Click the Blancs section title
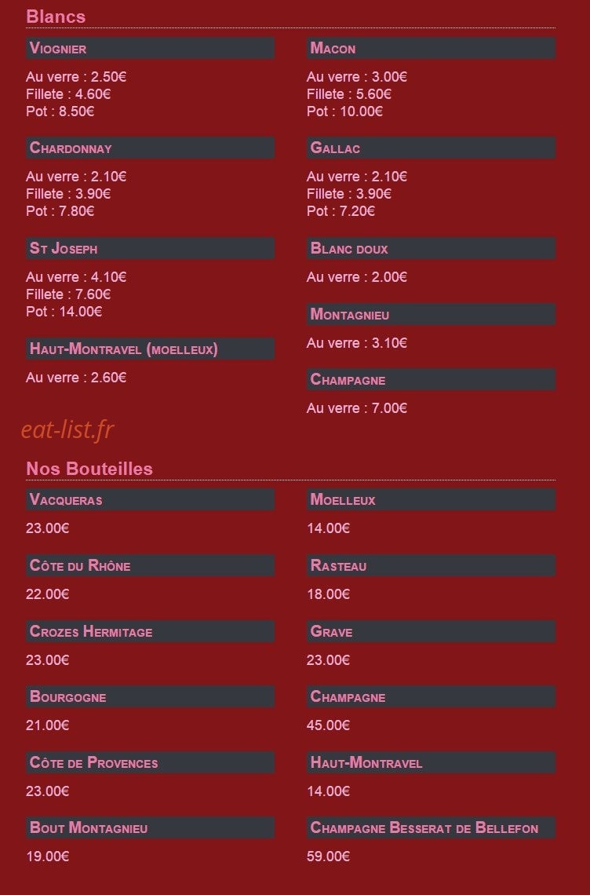The image size is (590, 895). point(56,16)
